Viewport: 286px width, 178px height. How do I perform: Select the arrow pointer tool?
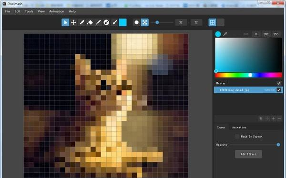[x=65, y=22]
